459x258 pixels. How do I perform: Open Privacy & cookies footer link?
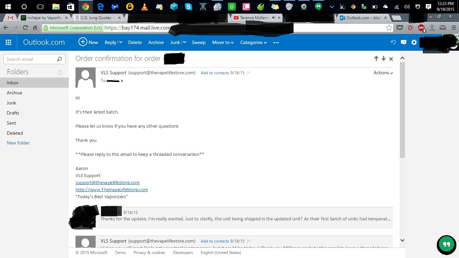pyautogui.click(x=149, y=253)
